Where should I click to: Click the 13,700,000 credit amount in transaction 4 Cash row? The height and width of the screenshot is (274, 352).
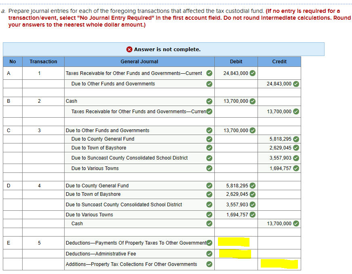[x=279, y=224]
